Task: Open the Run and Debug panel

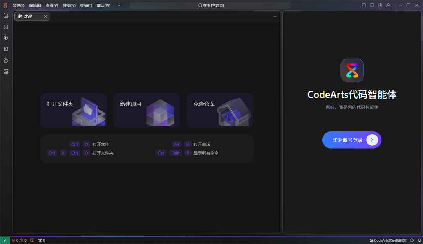Action: [x=5, y=49]
